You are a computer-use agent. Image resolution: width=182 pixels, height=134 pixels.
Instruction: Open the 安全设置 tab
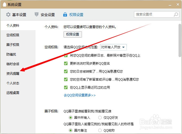[x=45, y=15]
